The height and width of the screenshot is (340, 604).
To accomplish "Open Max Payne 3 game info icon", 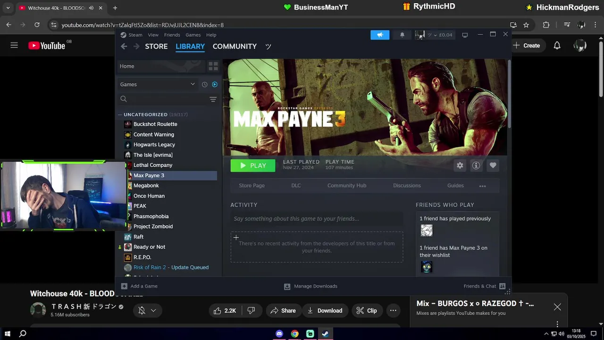I will [476, 165].
